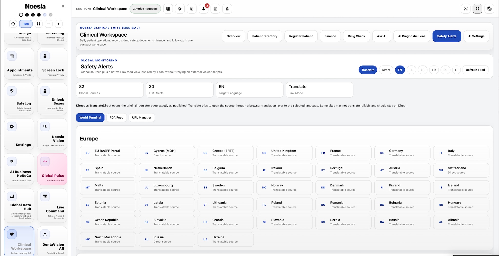This screenshot has height=256, width=499.
Task: Open the SafeLog sidebar tile
Action: point(19,99)
